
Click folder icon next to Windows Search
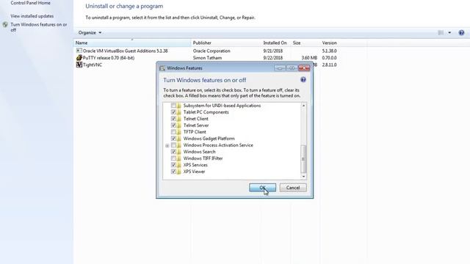click(x=179, y=152)
